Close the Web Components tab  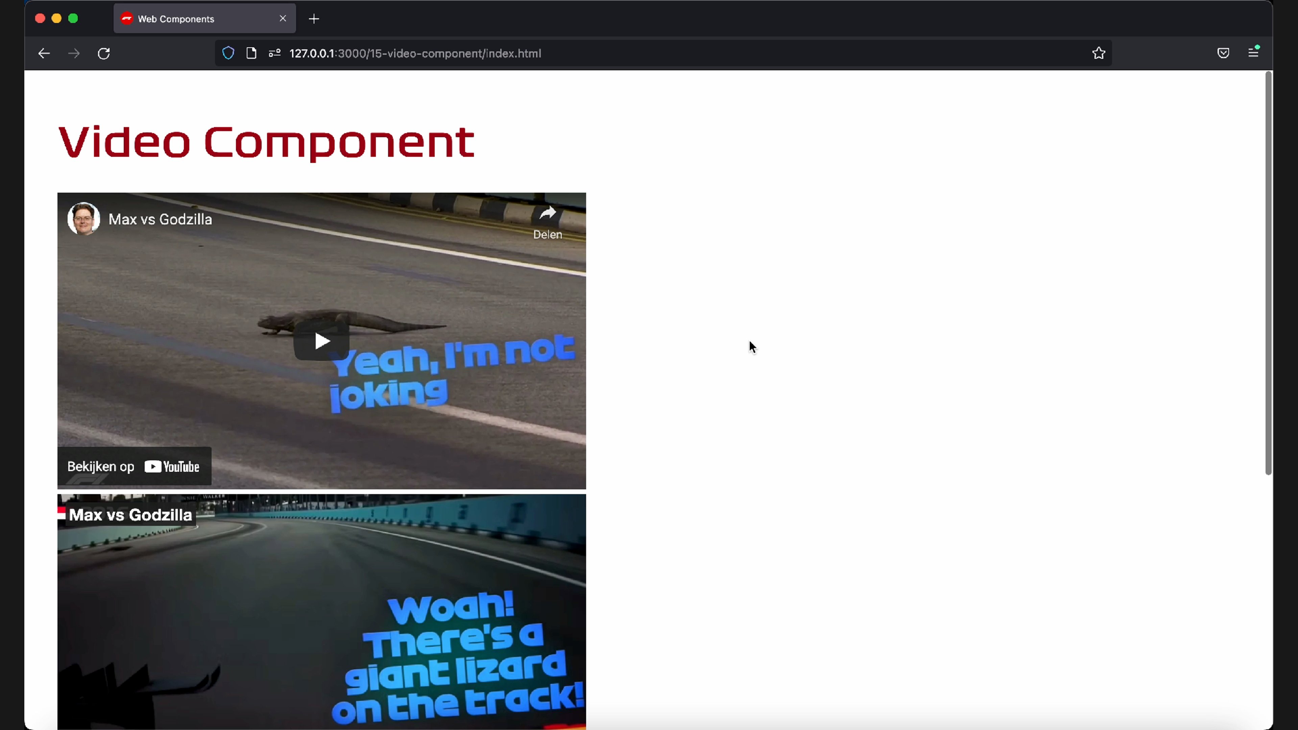283,19
